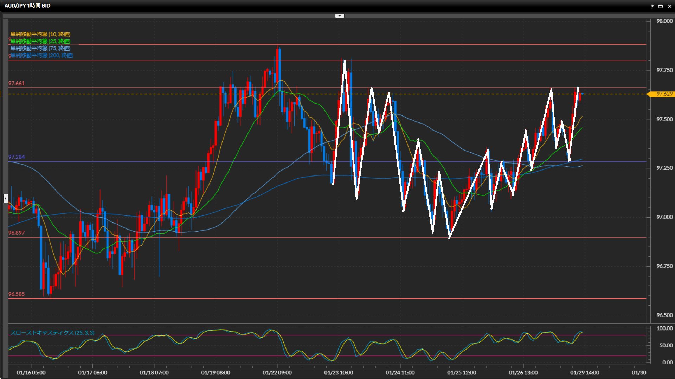Maximize the AUD/JPY chart window
Viewport: 675px width, 379px height.
click(x=661, y=6)
